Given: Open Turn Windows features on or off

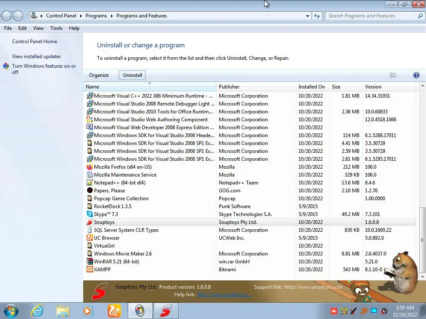Looking at the screenshot, I should [x=44, y=69].
